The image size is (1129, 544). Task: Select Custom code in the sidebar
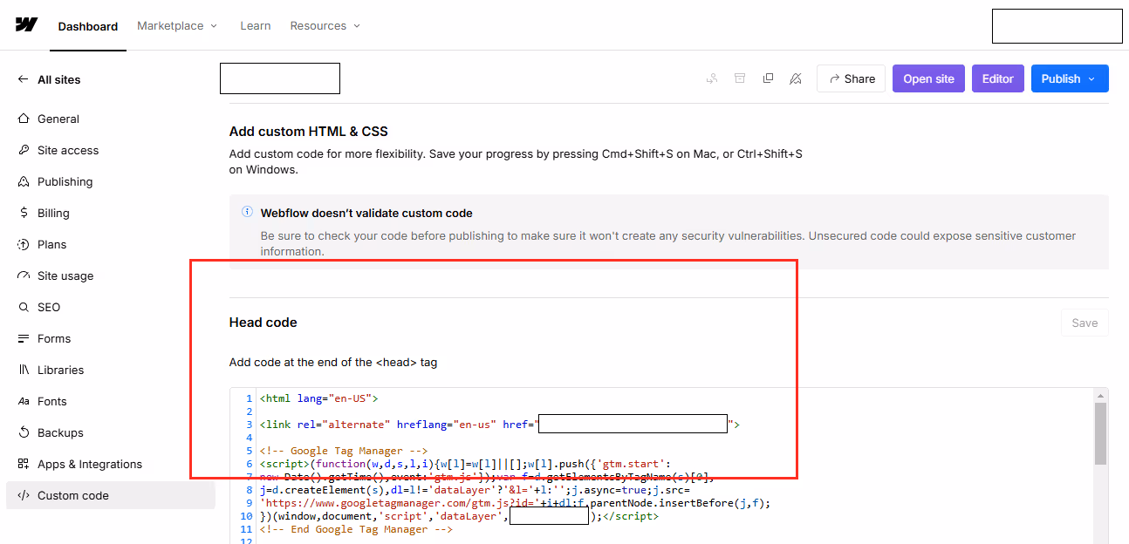tap(111, 495)
